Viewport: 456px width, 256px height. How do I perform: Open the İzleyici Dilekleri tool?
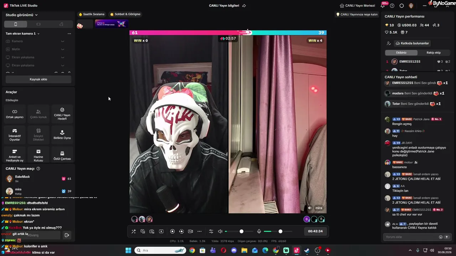pos(38,135)
